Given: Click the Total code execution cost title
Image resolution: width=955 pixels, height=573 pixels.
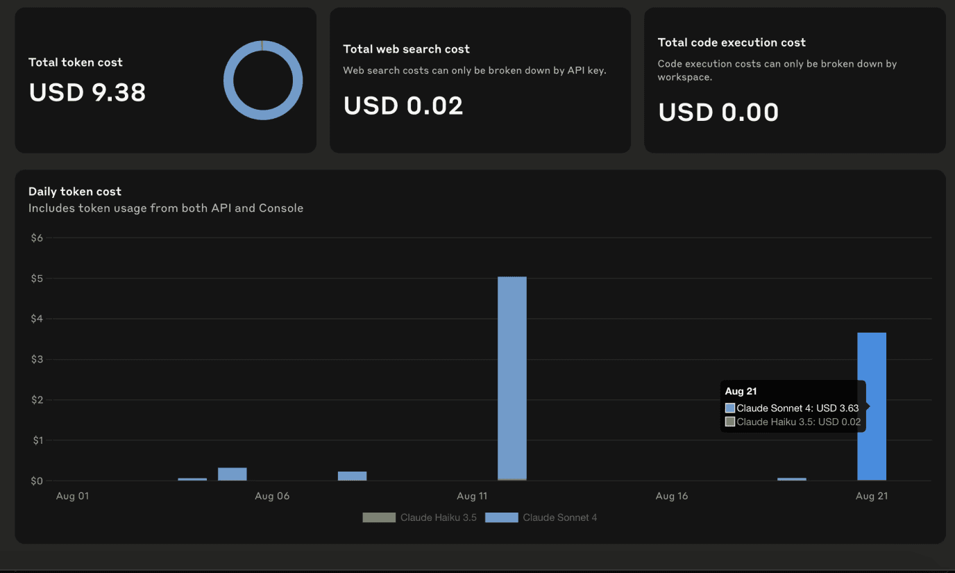Looking at the screenshot, I should 732,42.
